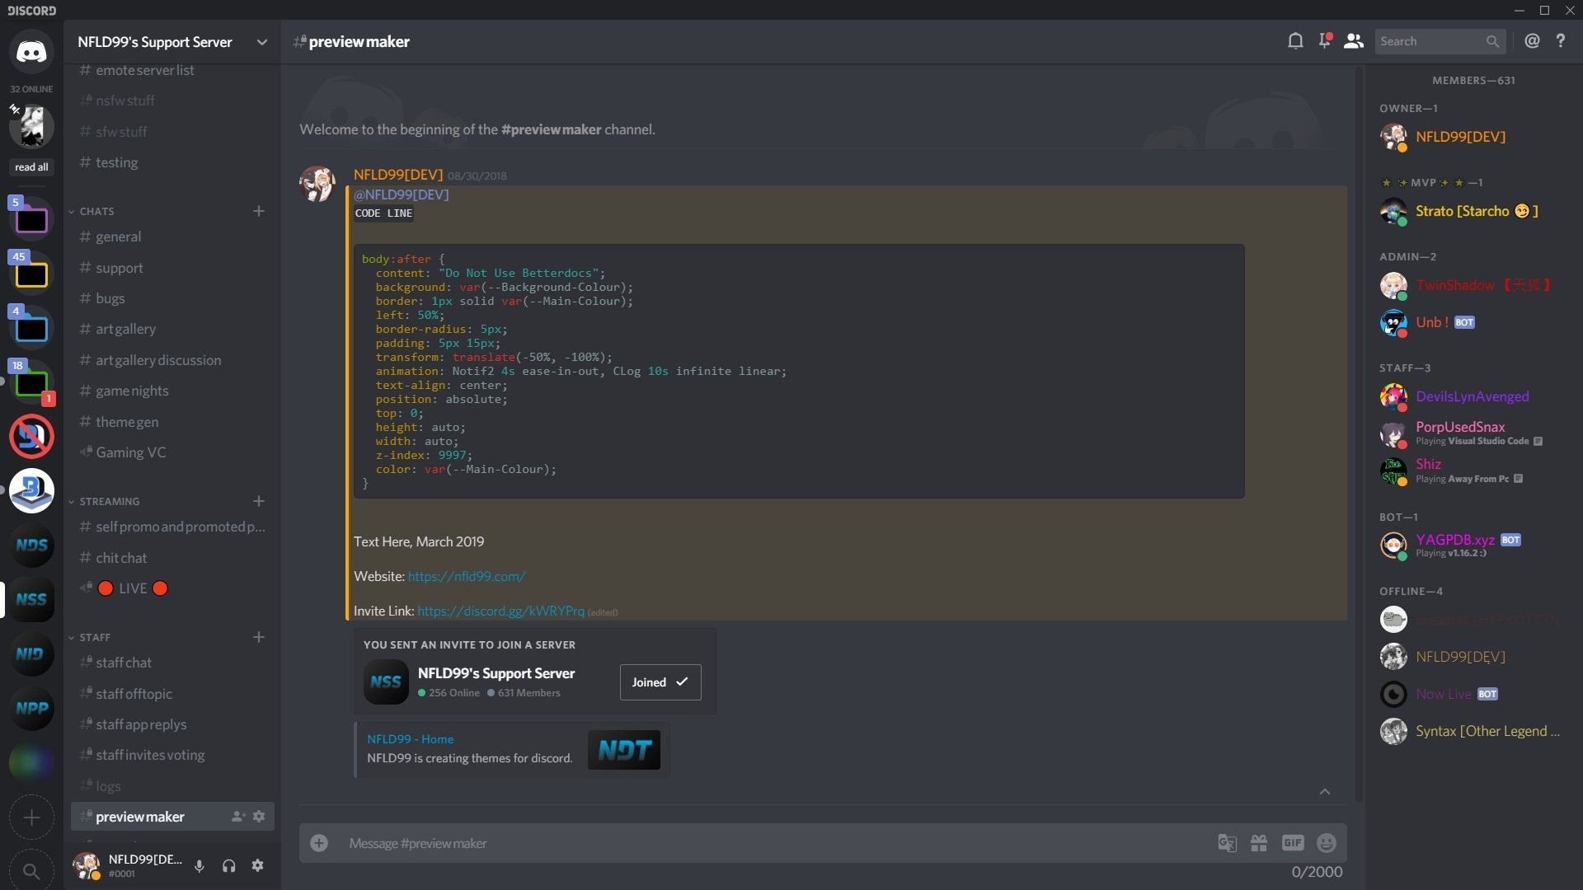Deafen with the headphones icon
The width and height of the screenshot is (1583, 890).
point(229,865)
